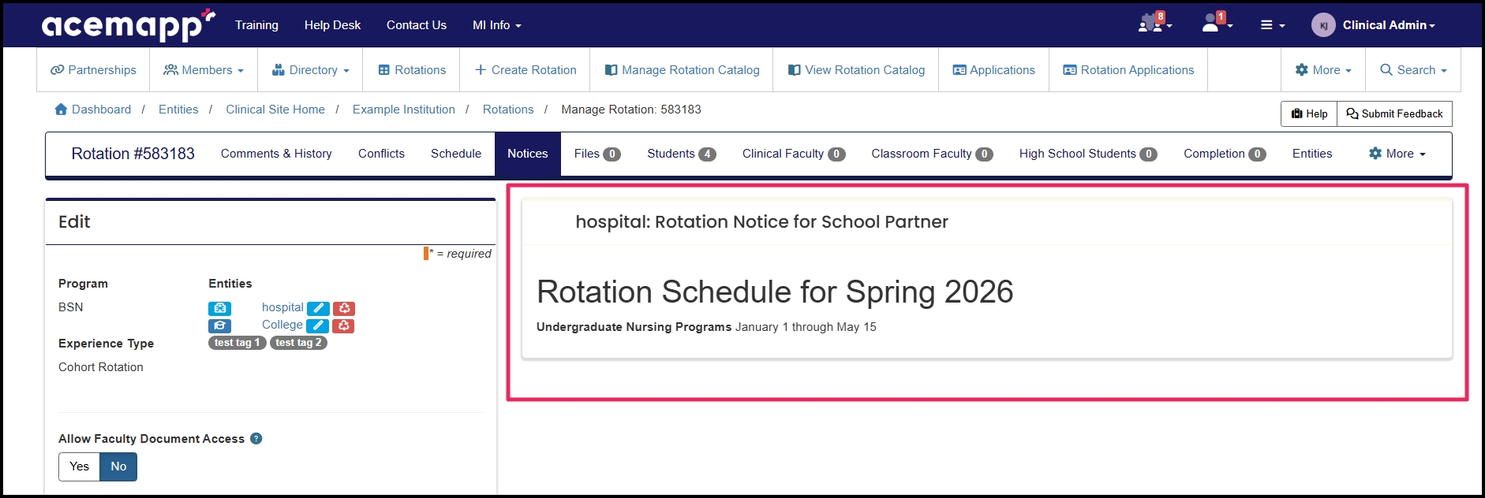Open the College entity link
The image size is (1485, 498).
pos(282,325)
